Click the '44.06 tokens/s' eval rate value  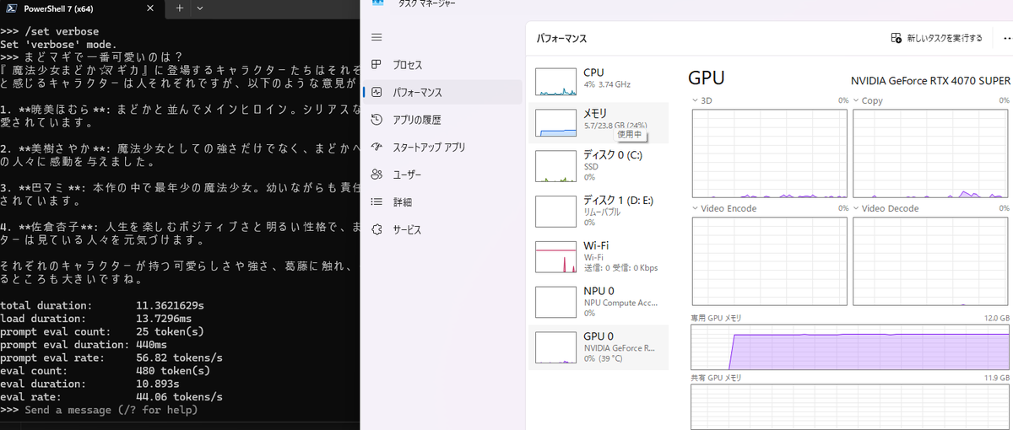[x=179, y=396]
